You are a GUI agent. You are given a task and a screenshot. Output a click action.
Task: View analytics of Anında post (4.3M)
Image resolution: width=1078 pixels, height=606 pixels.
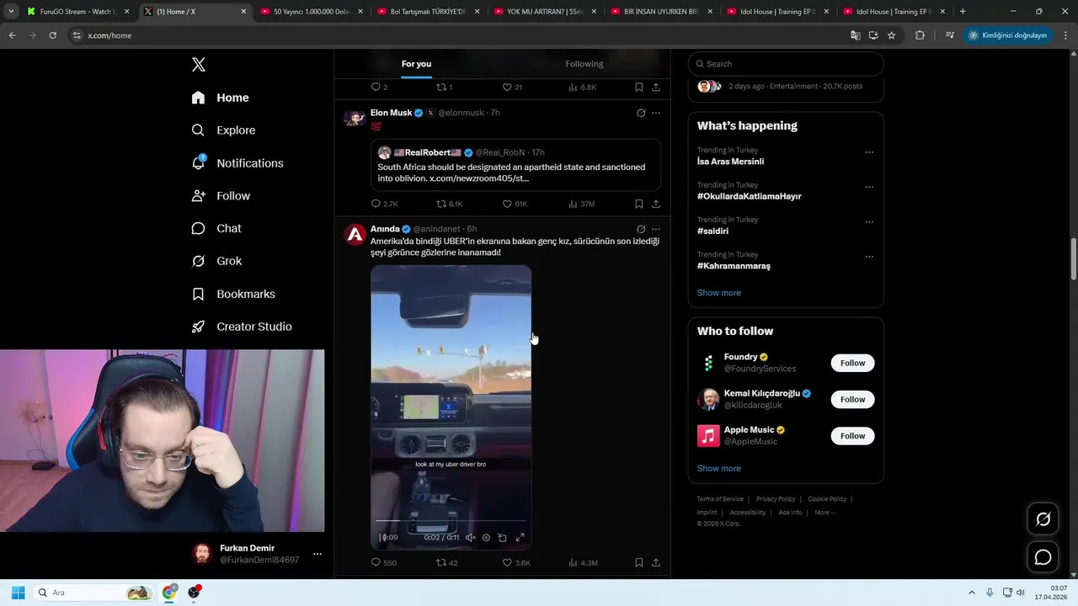(583, 562)
